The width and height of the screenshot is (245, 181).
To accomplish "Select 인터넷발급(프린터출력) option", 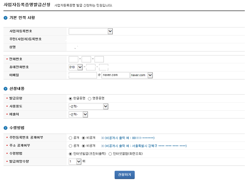I will [x=71, y=154].
